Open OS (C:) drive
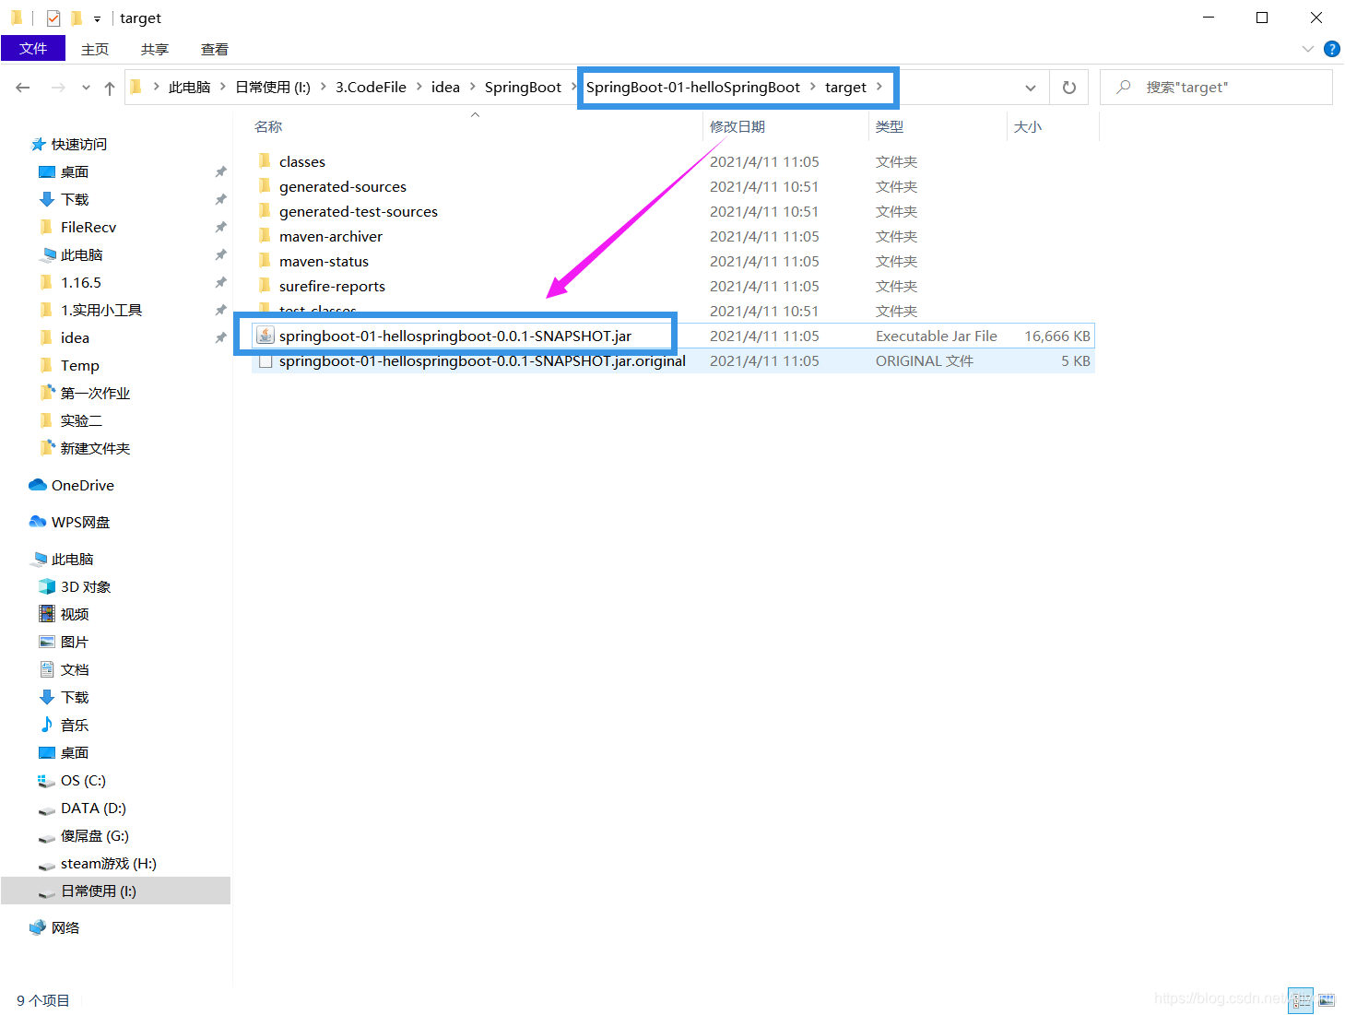Screen dimensions: 1345x1015 point(83,781)
